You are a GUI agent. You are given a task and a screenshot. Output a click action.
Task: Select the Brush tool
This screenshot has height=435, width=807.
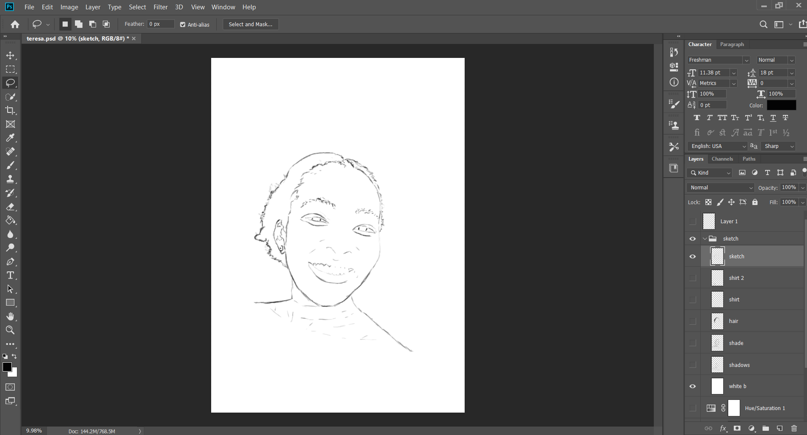[10, 165]
